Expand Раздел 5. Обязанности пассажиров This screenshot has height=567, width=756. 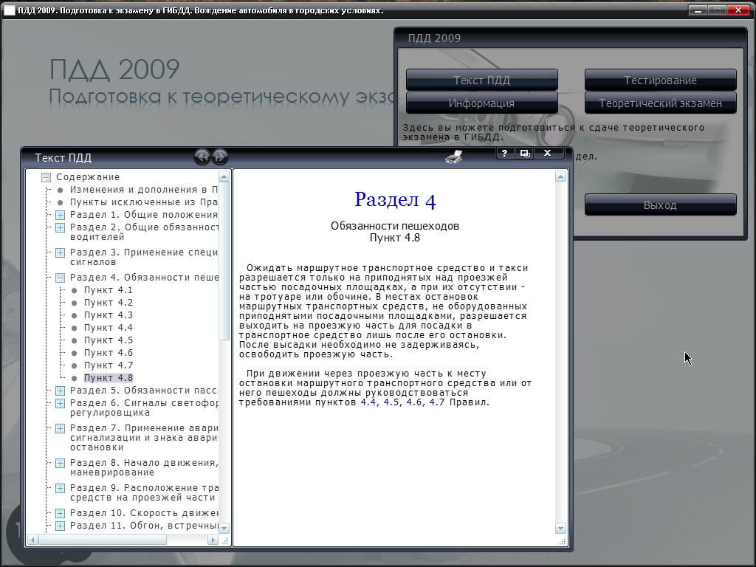(x=60, y=391)
